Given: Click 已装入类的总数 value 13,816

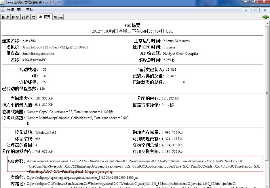Looking at the screenshot, I should point(171,76).
